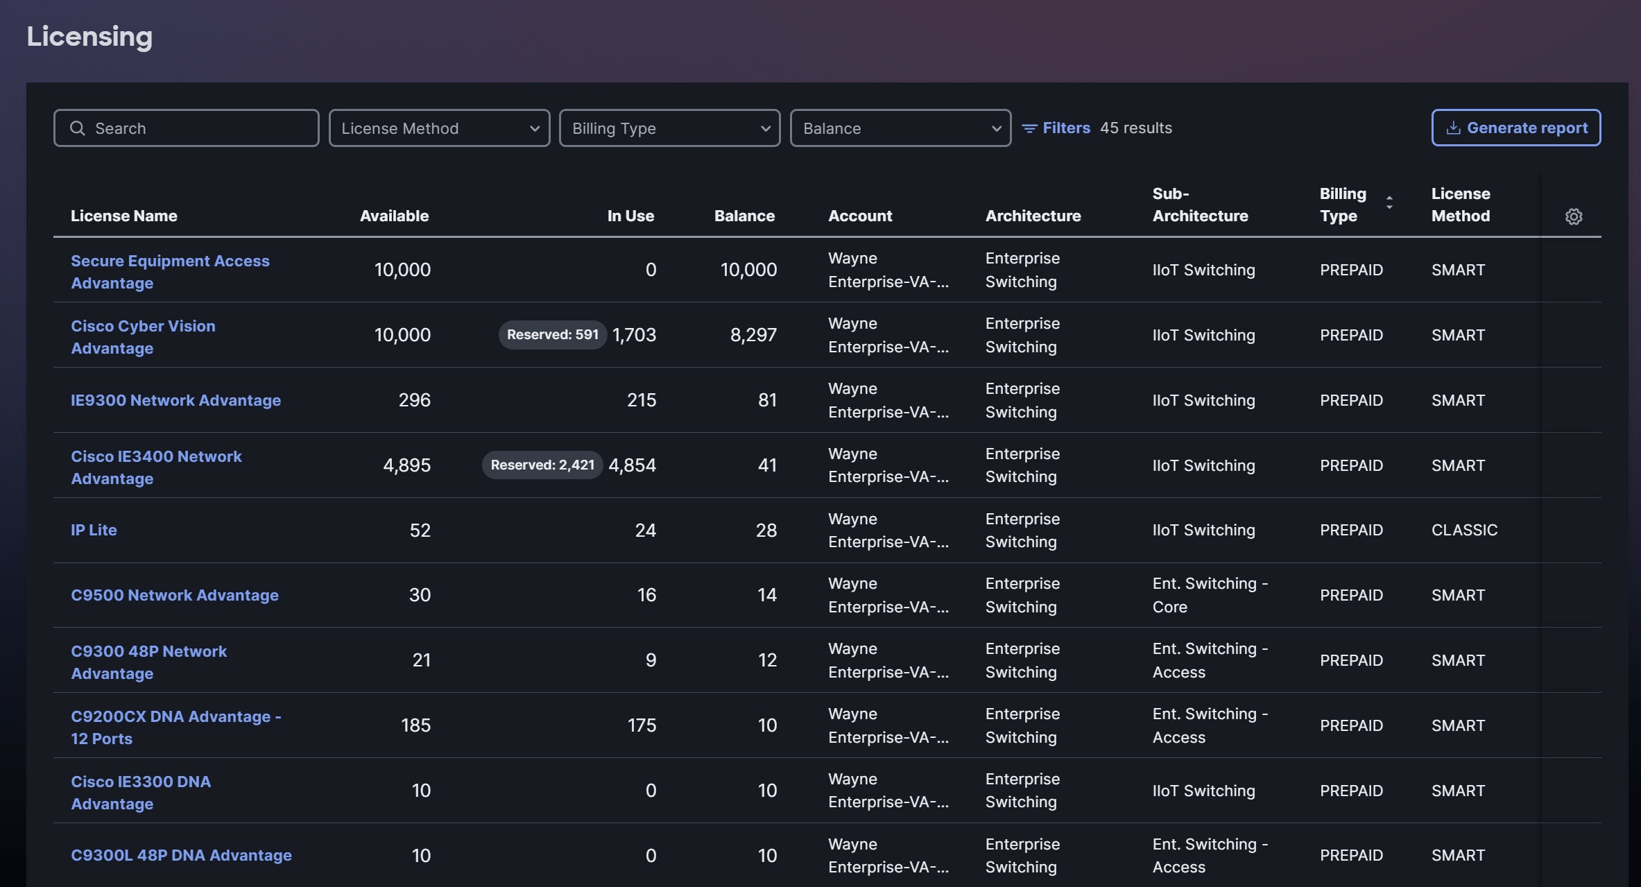Click the Architecture column header

(1033, 216)
